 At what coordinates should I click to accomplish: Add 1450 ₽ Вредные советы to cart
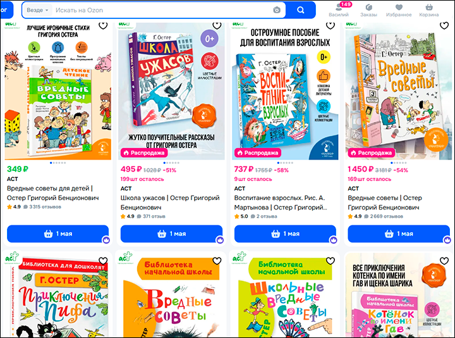(399, 234)
